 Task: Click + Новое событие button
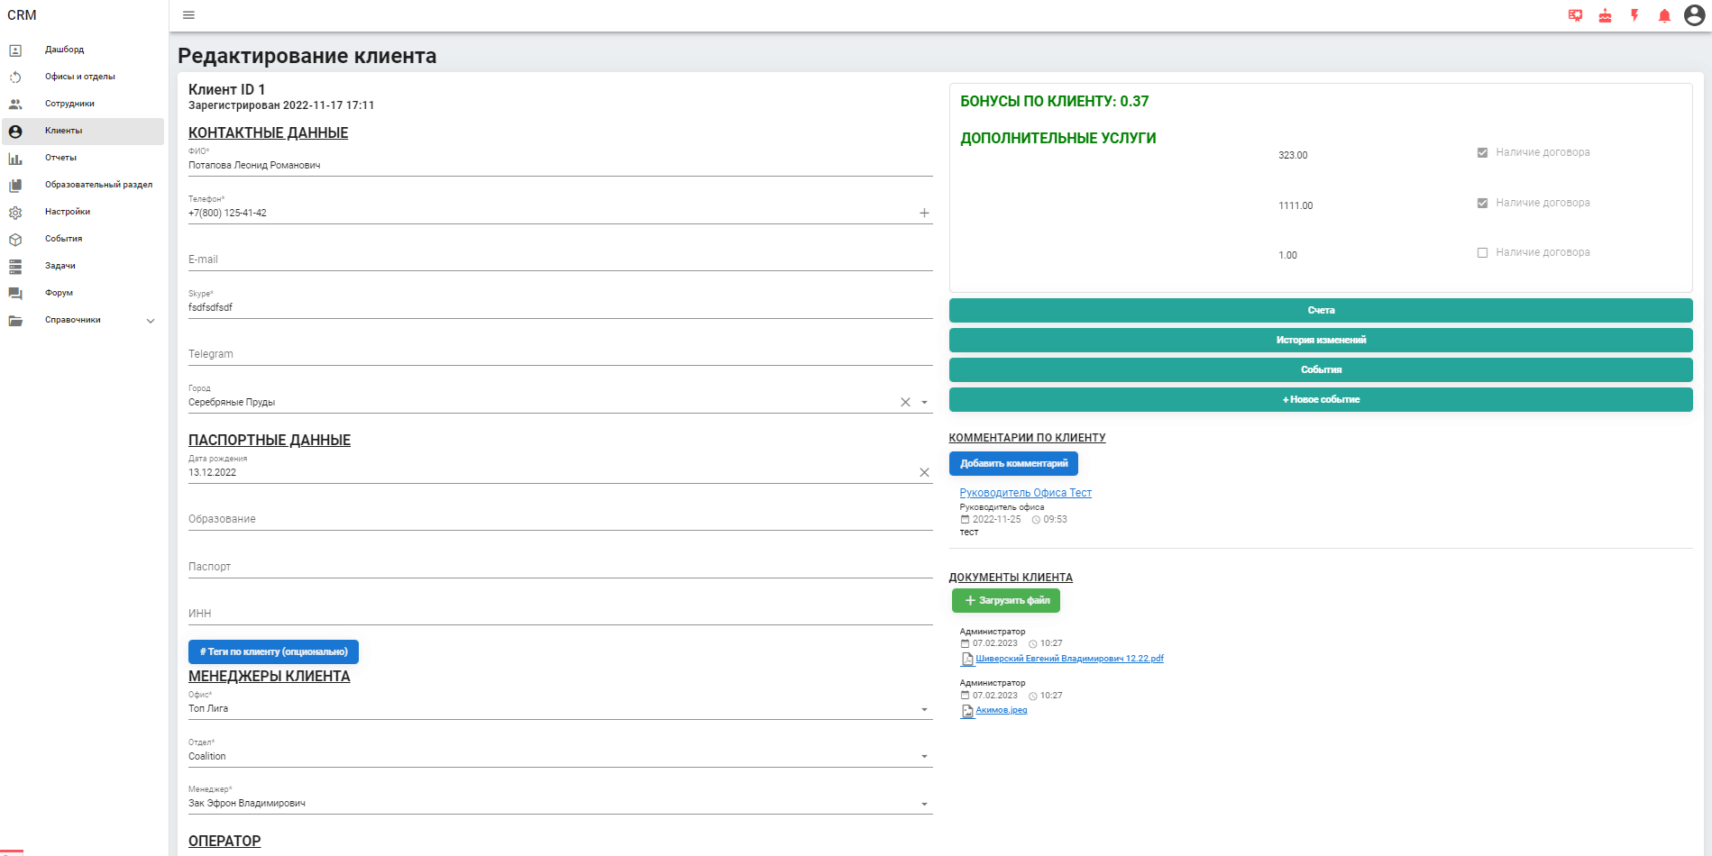pyautogui.click(x=1321, y=399)
